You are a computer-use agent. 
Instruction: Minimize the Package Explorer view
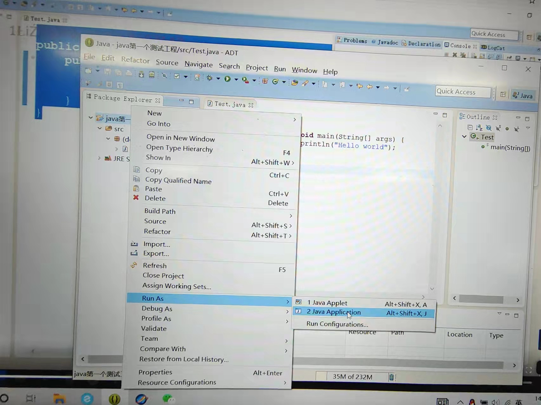point(181,101)
